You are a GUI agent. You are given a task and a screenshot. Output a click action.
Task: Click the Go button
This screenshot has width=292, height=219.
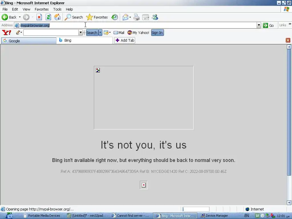268,25
